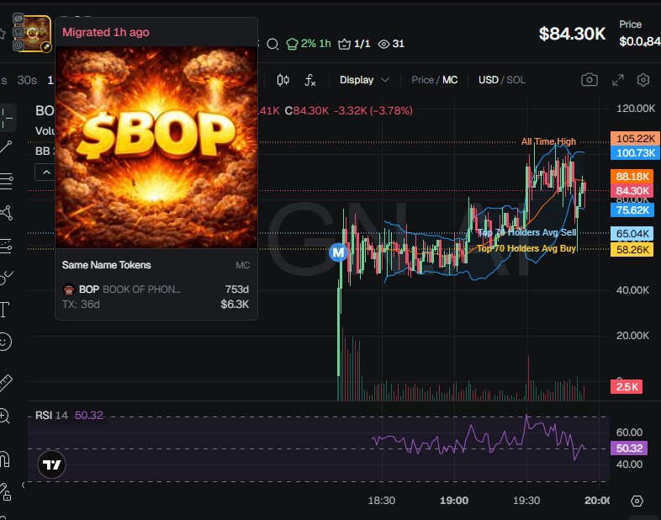The height and width of the screenshot is (520, 661).
Task: Open chart settings gear in top toolbar
Action: [643, 80]
